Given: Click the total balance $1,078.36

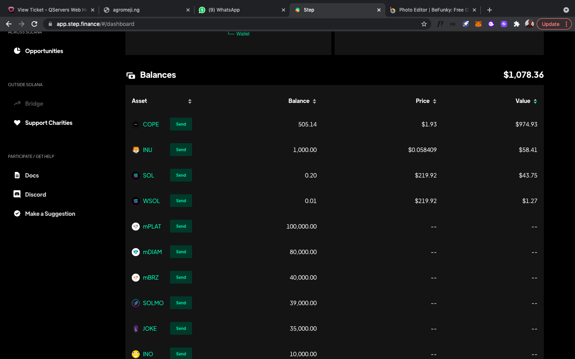Looking at the screenshot, I should point(523,75).
